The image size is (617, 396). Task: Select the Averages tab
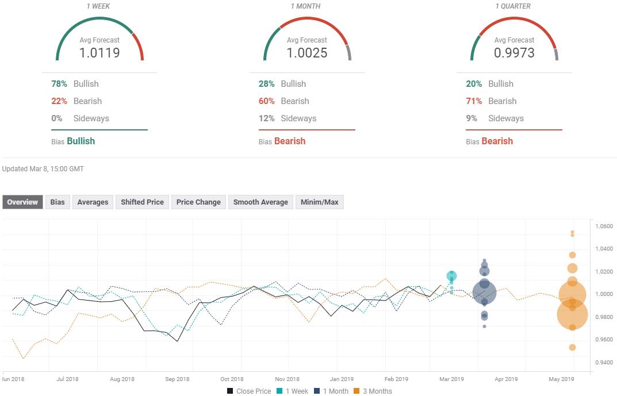click(x=93, y=202)
